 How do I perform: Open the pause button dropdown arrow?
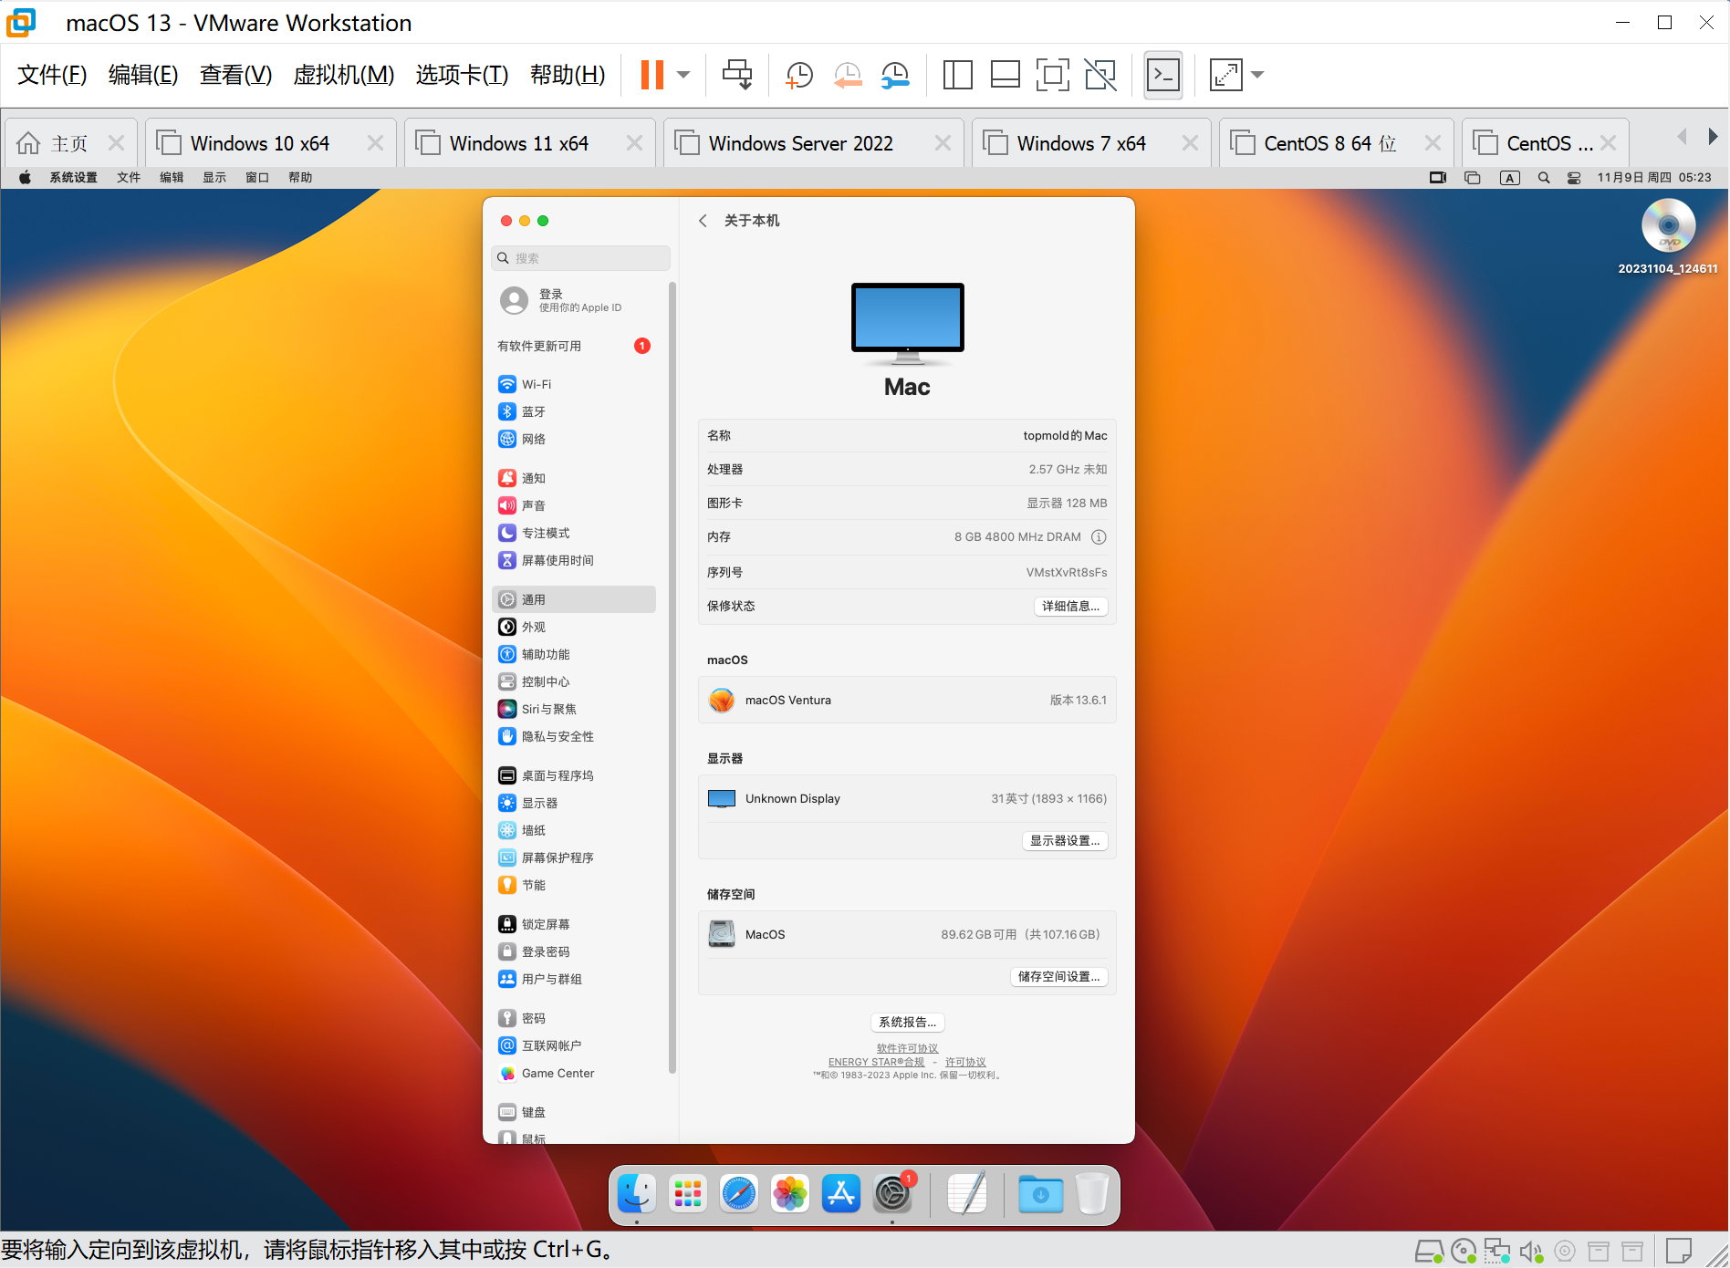(x=683, y=75)
